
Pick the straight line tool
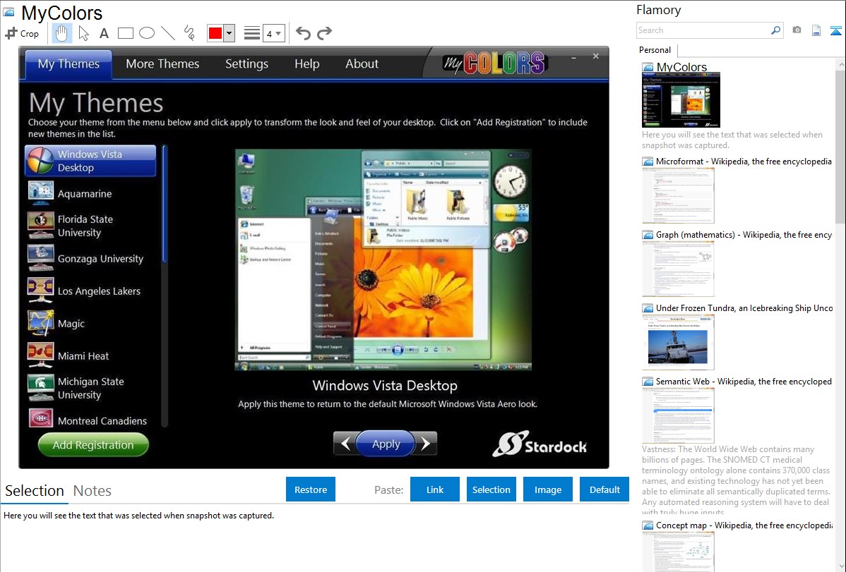pyautogui.click(x=168, y=33)
